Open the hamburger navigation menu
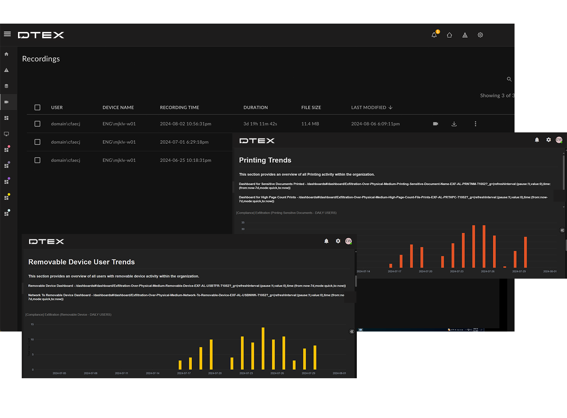The width and height of the screenshot is (567, 418). point(7,34)
